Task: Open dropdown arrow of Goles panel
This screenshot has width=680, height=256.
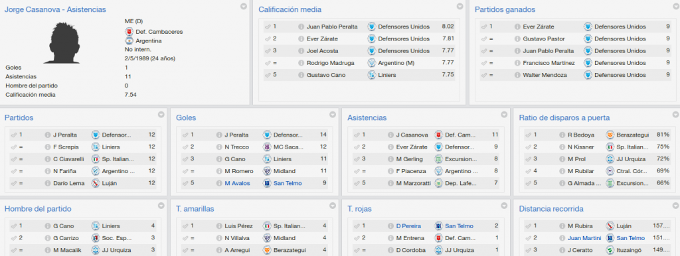Action: [333, 114]
